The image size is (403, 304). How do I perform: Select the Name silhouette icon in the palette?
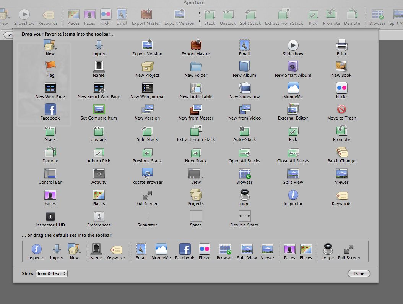(x=99, y=66)
